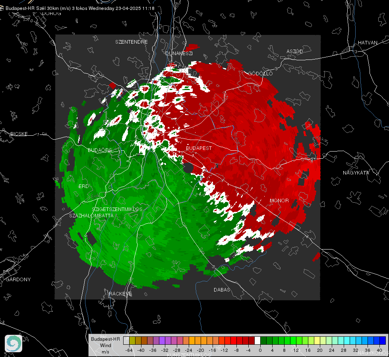
Task: Click the 0 value on the legend scale
Action: click(x=260, y=350)
